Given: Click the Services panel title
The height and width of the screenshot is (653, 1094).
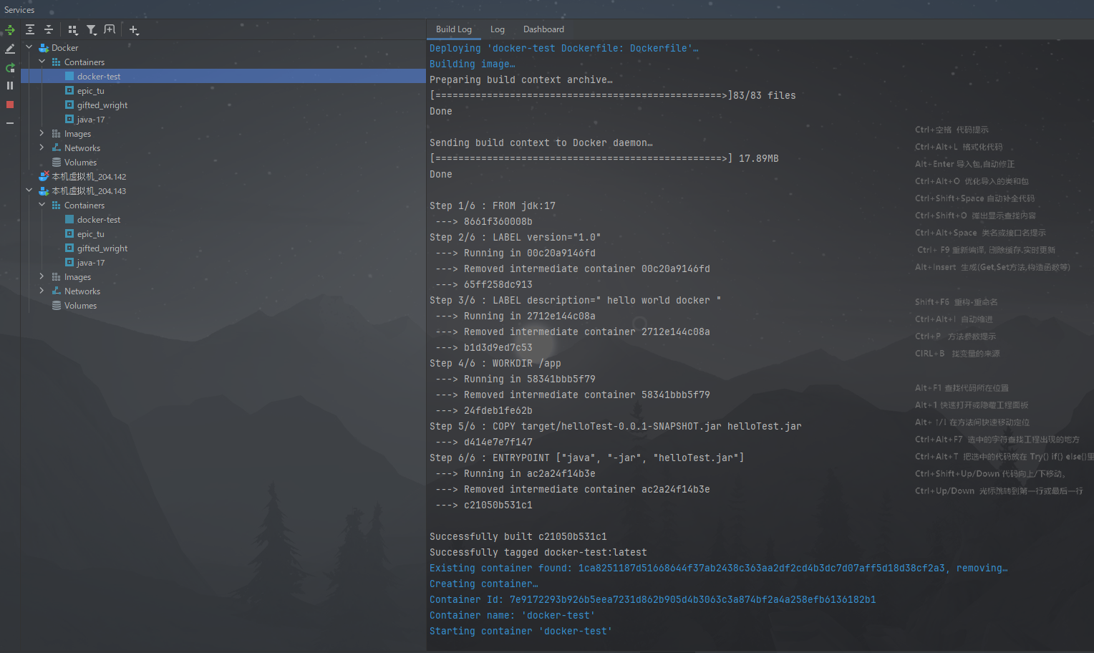Looking at the screenshot, I should click(x=19, y=10).
